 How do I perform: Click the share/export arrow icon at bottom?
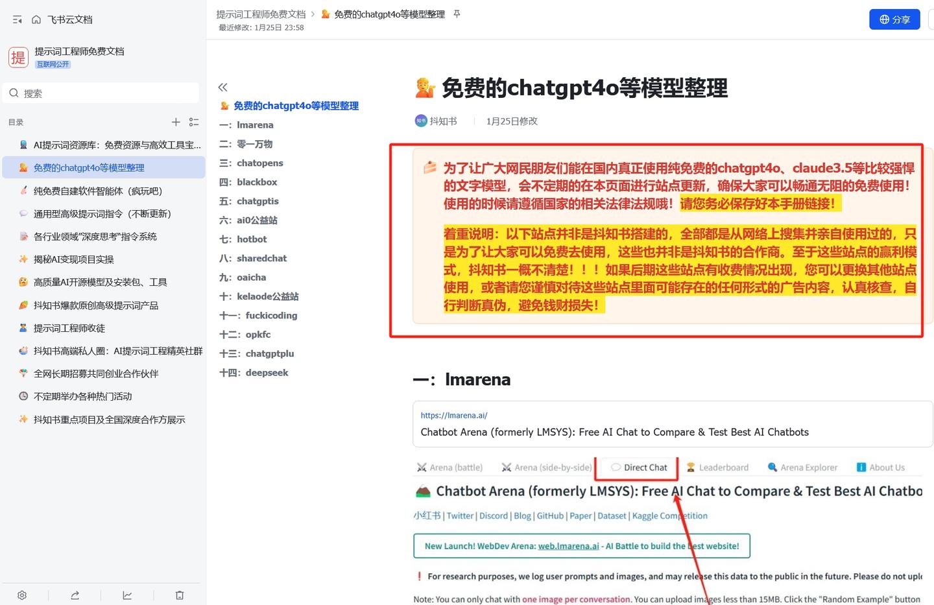pyautogui.click(x=75, y=595)
